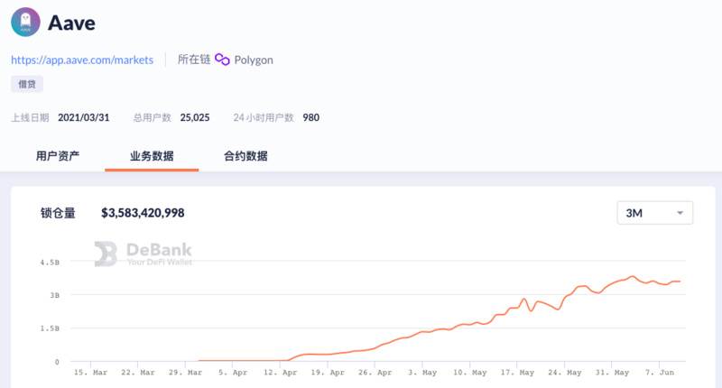Click the 1.5B y-axis label
The width and height of the screenshot is (722, 388).
(x=50, y=328)
